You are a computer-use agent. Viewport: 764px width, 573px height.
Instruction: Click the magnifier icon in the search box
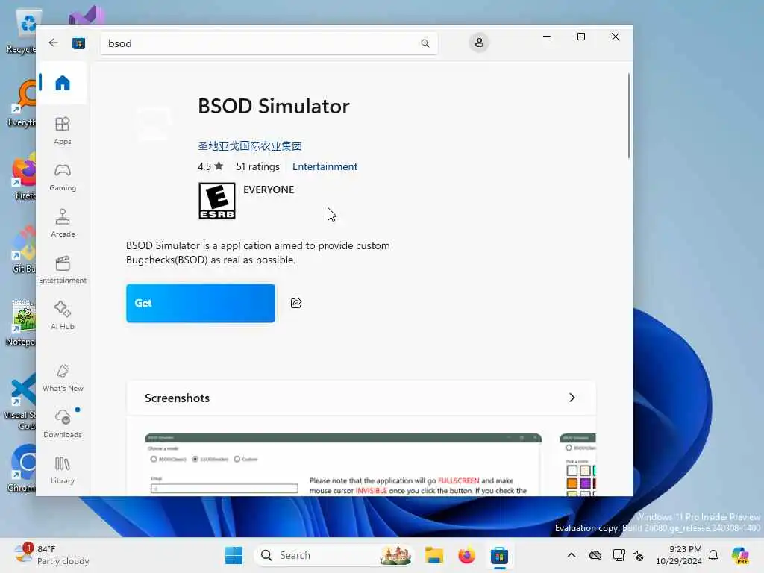(425, 43)
